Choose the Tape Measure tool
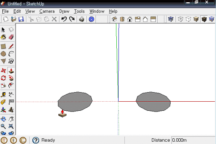This screenshot has width=216, height=144. click(x=3, y=94)
